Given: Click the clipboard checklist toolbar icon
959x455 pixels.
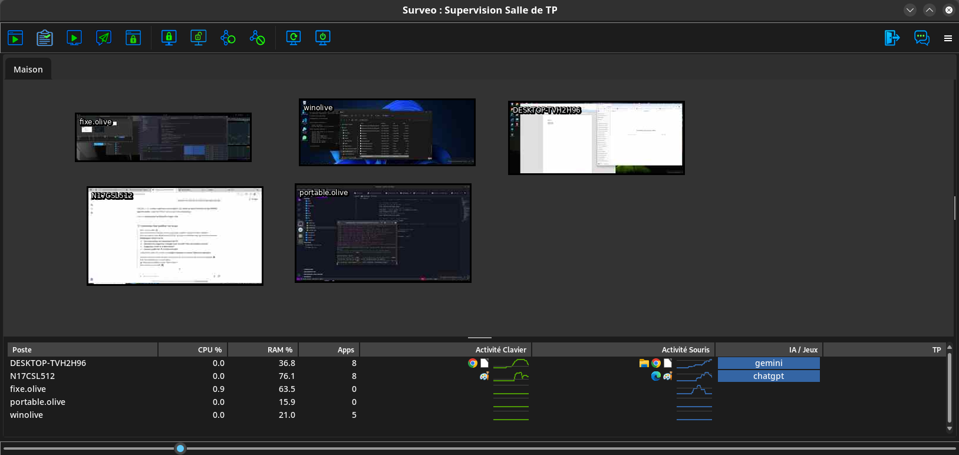Looking at the screenshot, I should point(45,38).
